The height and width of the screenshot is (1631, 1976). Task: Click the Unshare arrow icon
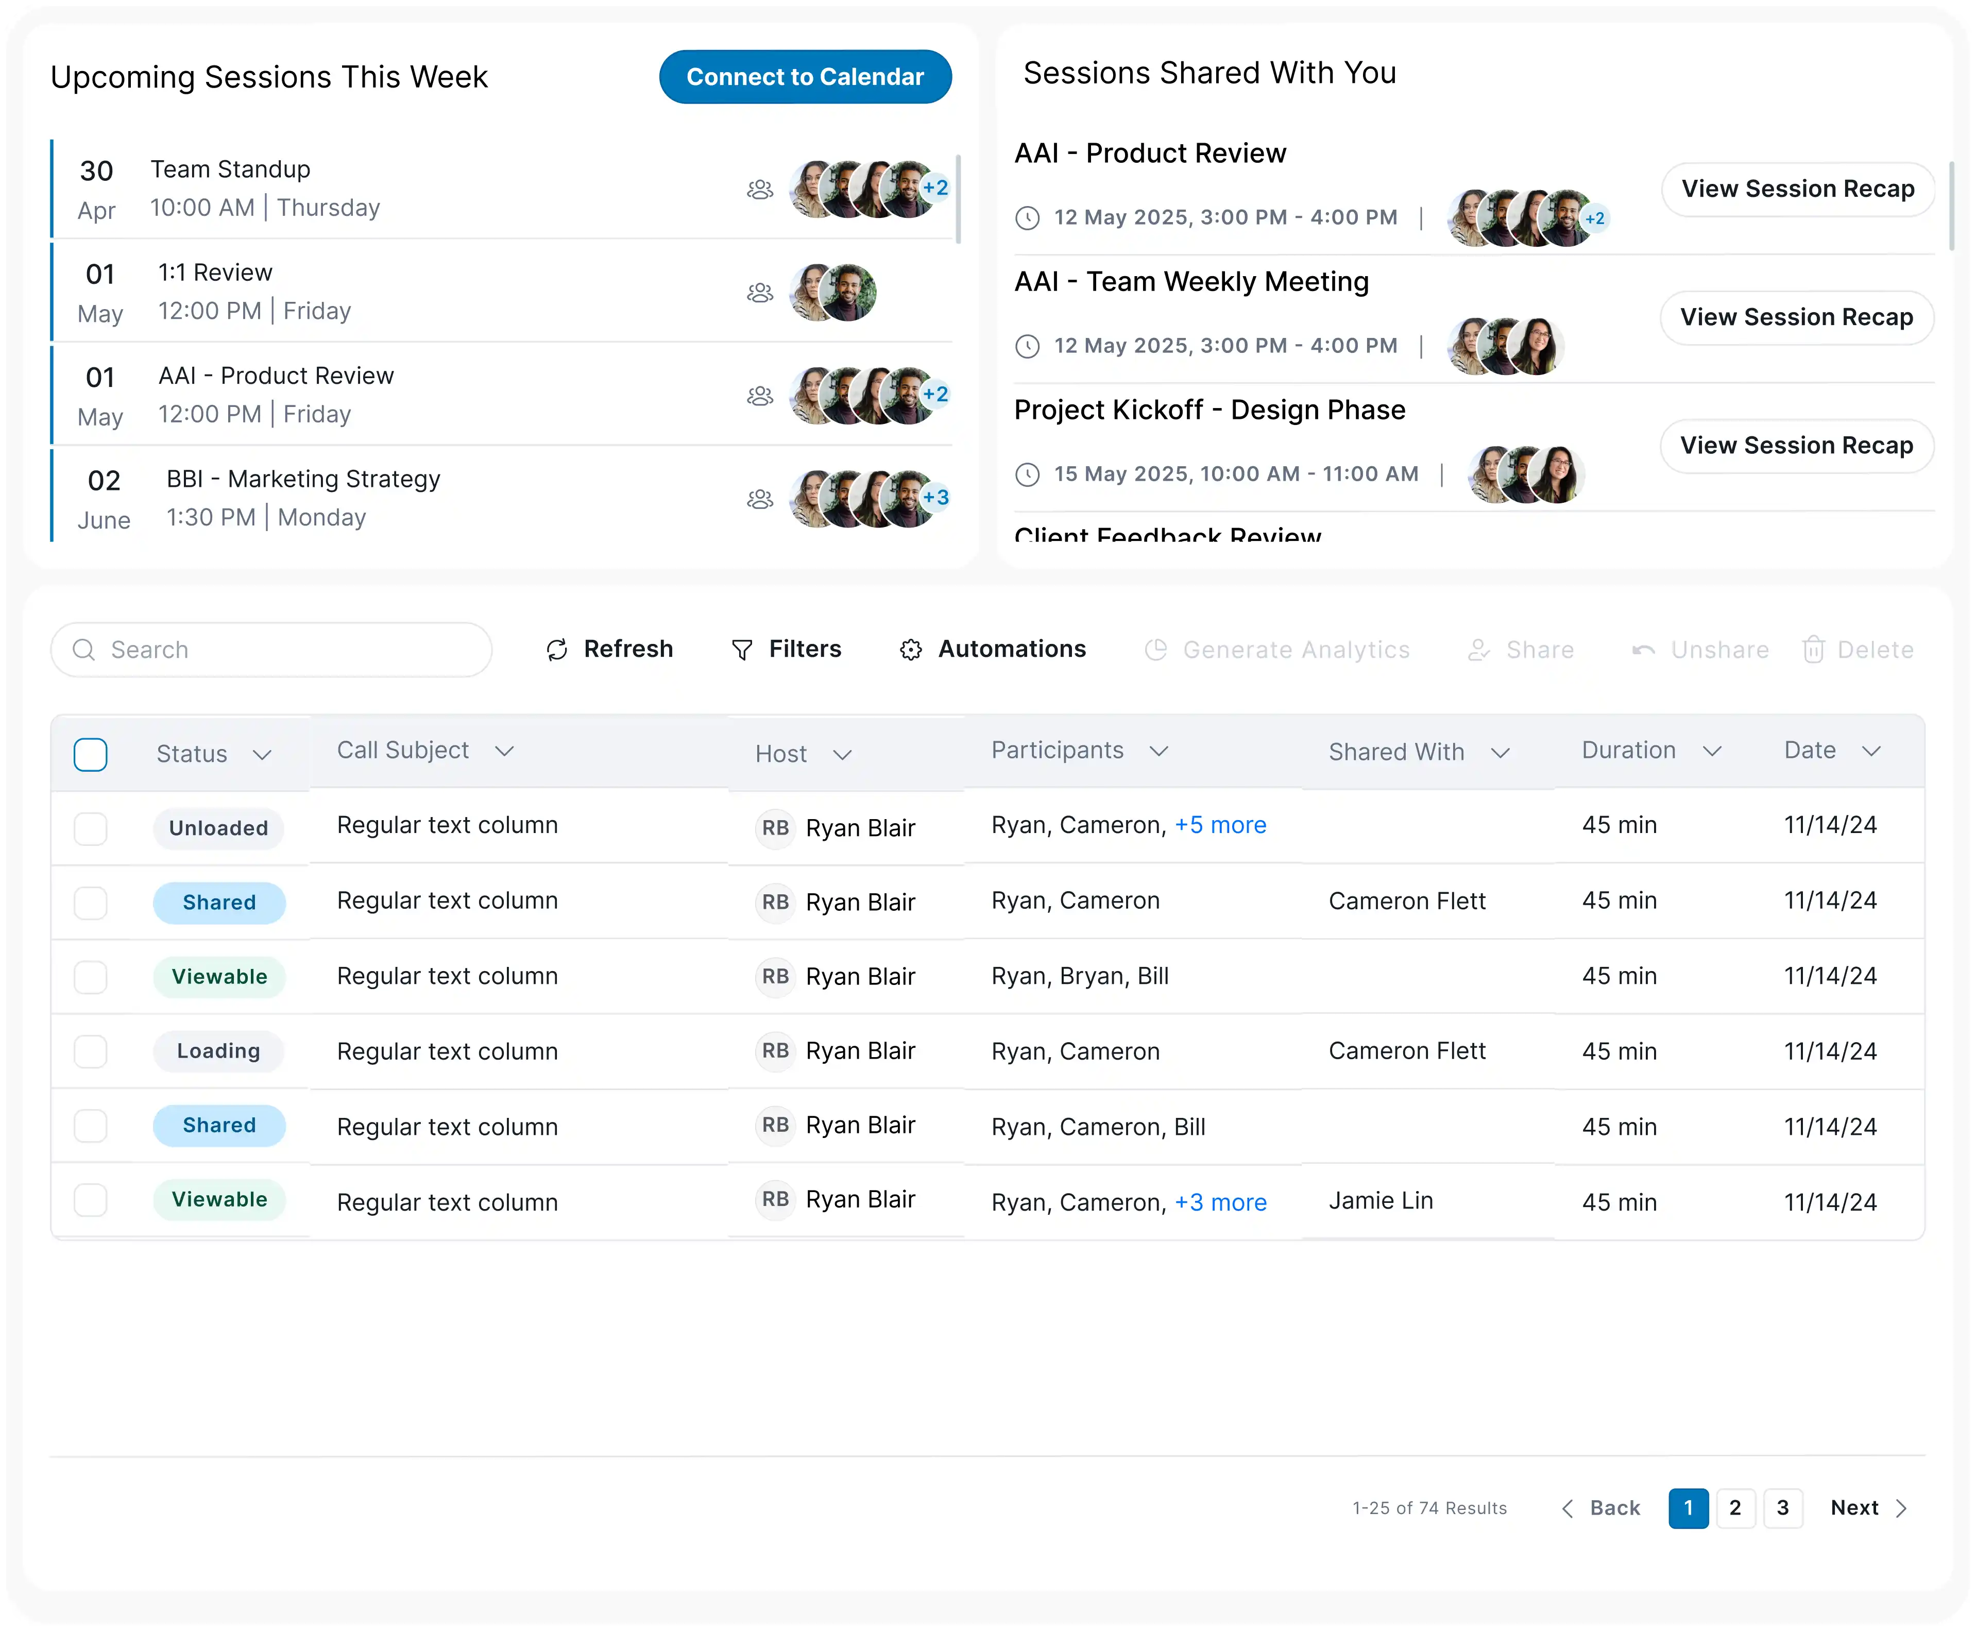click(1643, 650)
